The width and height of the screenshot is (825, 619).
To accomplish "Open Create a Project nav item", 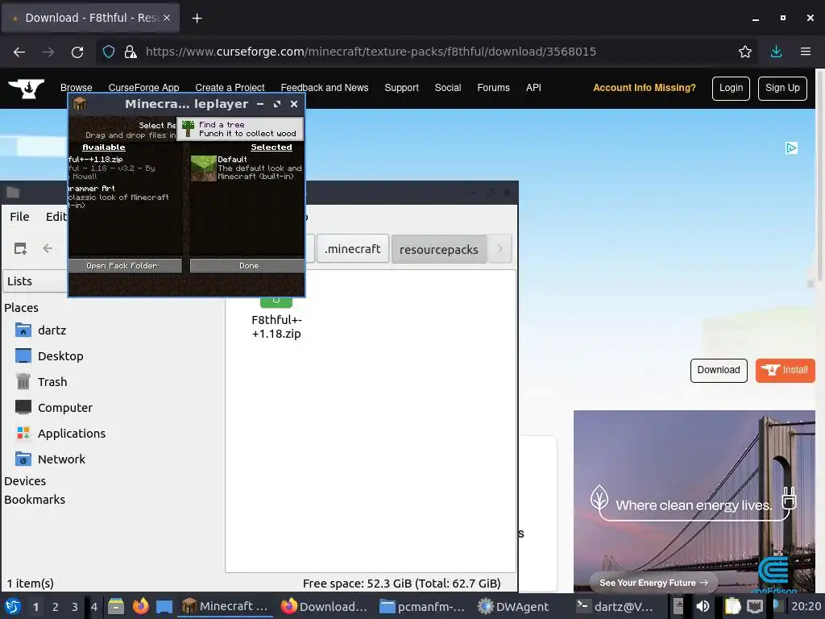I will 230,88.
